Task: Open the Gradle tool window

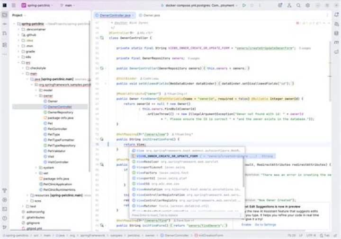Action: point(336,51)
